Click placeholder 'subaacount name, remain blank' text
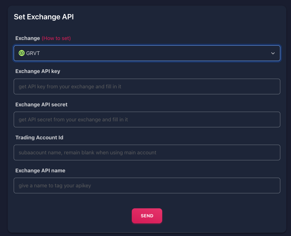Image resolution: width=291 pixels, height=236 pixels. tap(87, 153)
